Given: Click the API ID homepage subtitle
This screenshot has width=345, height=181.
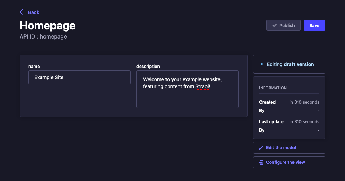Looking at the screenshot, I should point(43,36).
